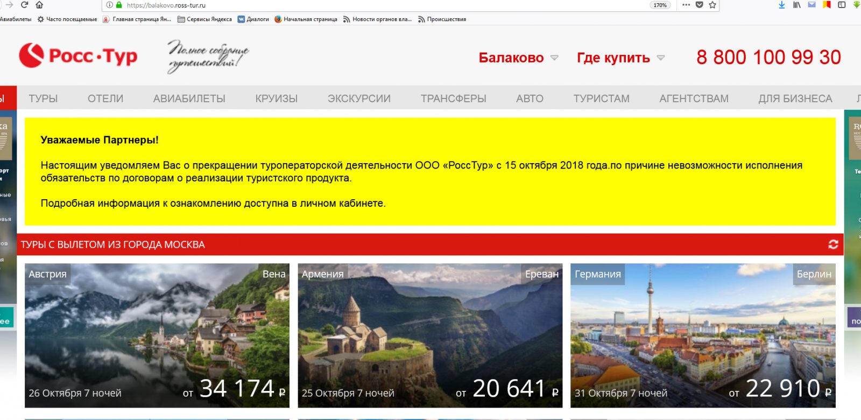The width and height of the screenshot is (861, 420).
Task: Open the Сервисы Яндекса bookmarks folder
Action: pyautogui.click(x=204, y=19)
